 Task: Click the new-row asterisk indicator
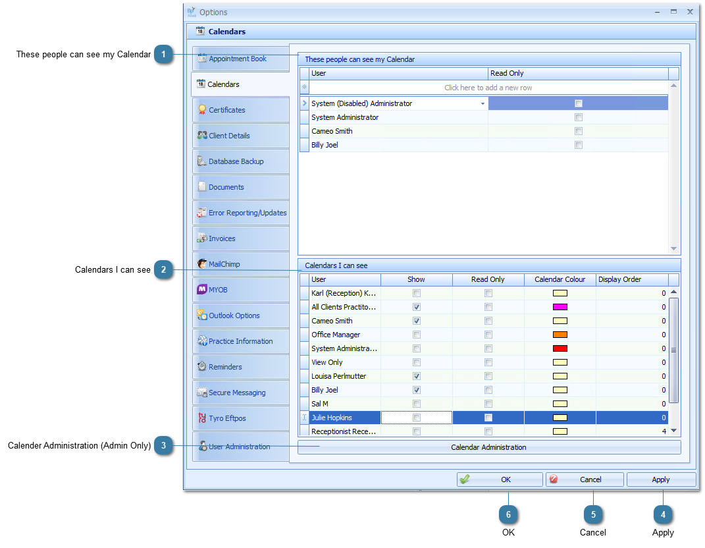tap(304, 87)
